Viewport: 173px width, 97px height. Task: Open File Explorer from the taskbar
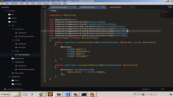[x=16, y=94]
